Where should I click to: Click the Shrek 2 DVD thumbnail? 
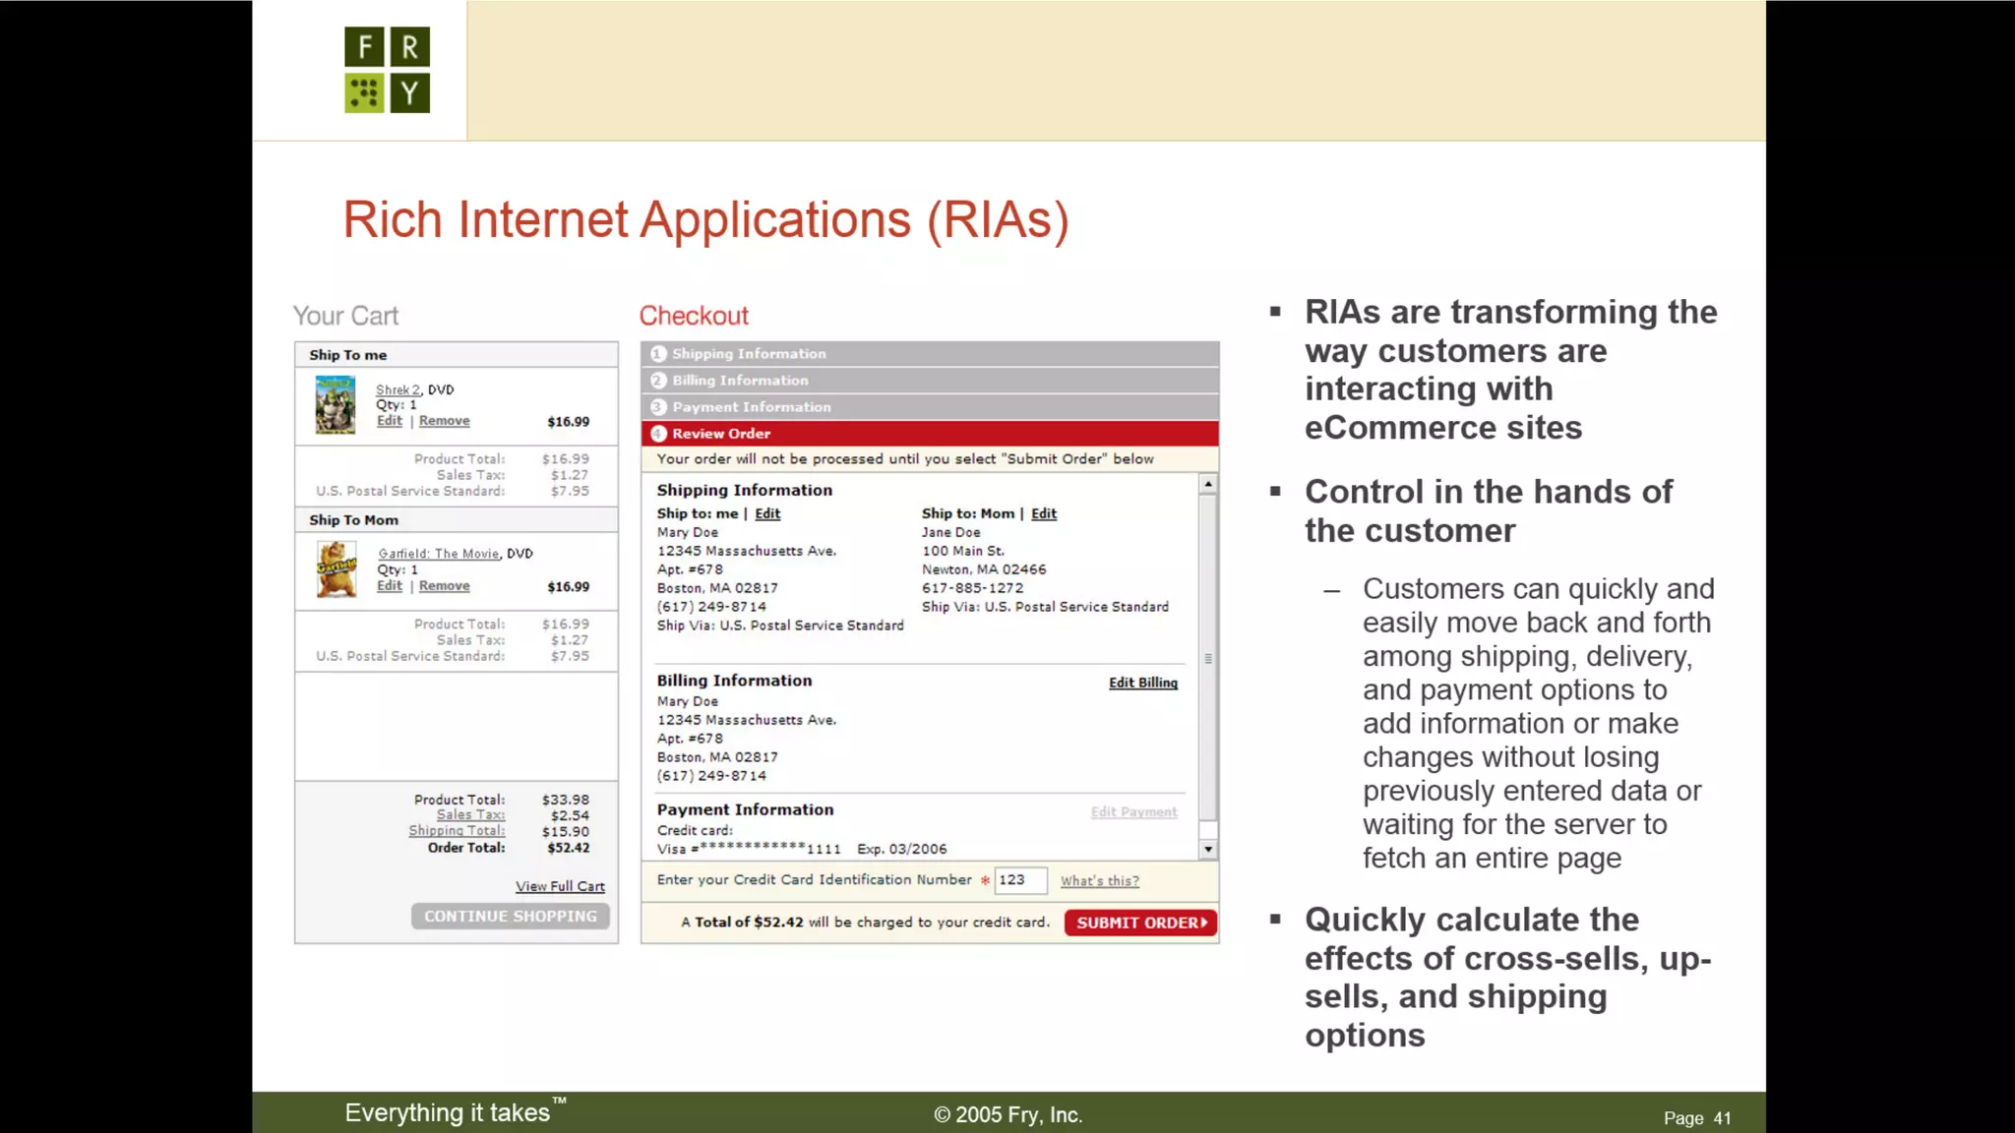[x=335, y=404]
